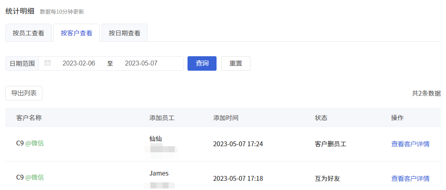Edit end date 2023-05-07 field
This screenshot has height=190, width=446.
click(141, 63)
